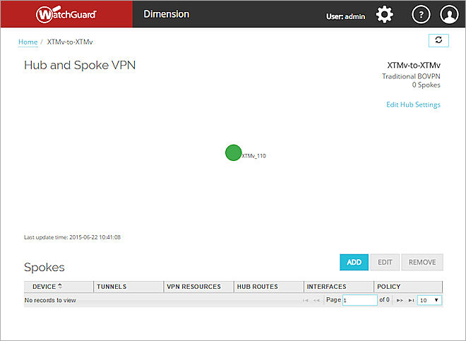Click the EDIT spoke button

pos(385,262)
